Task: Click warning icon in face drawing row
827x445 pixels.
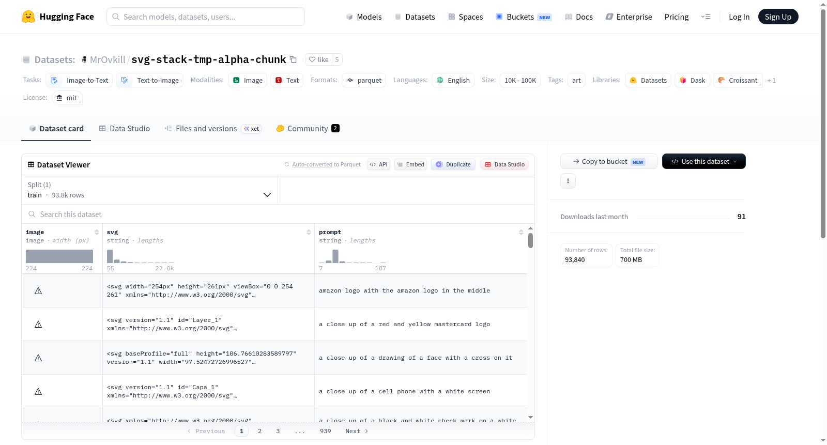Action: 38,358
